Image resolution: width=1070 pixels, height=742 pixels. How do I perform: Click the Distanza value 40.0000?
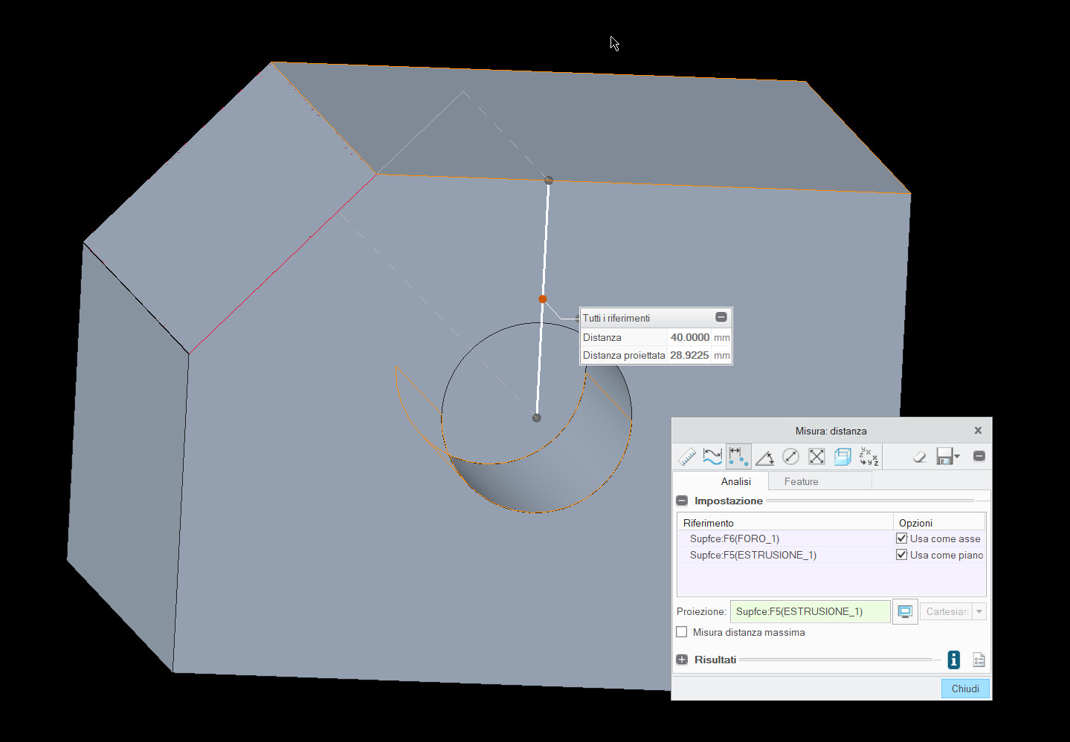690,337
